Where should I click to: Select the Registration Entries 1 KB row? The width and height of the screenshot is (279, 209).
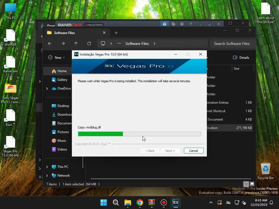click(x=230, y=103)
